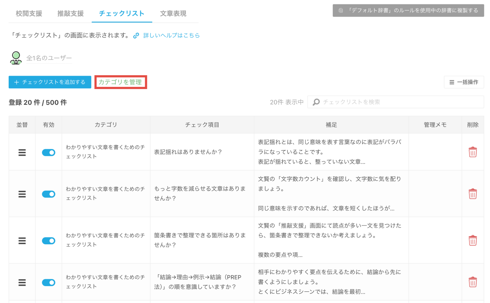This screenshot has height=303, width=490.
Task: Select もっと字数を減らせる文章はありませんか cell
Action: point(202,193)
